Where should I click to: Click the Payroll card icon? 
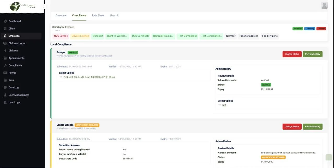click(x=5, y=73)
